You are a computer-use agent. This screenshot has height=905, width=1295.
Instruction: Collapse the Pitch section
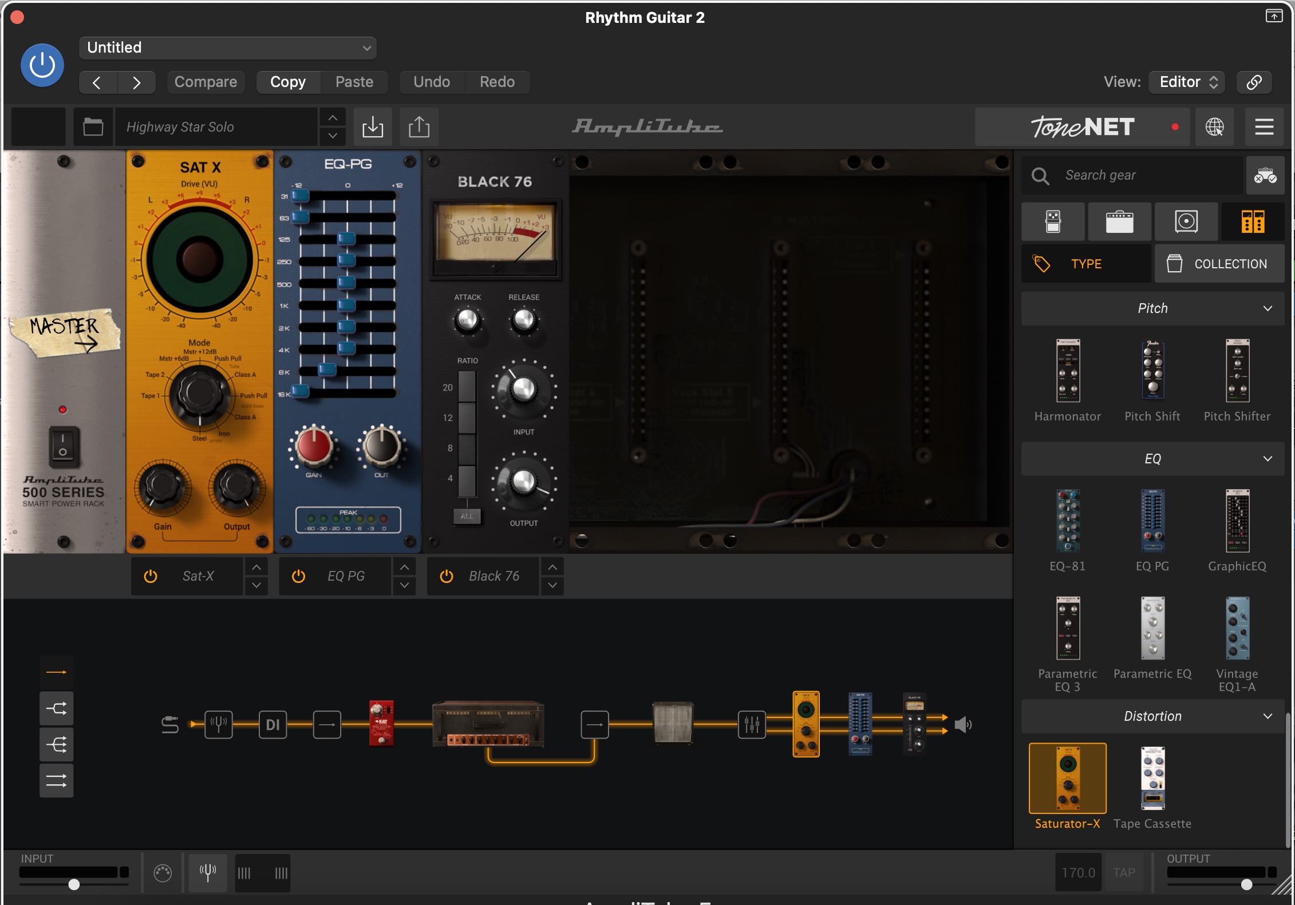(1152, 308)
